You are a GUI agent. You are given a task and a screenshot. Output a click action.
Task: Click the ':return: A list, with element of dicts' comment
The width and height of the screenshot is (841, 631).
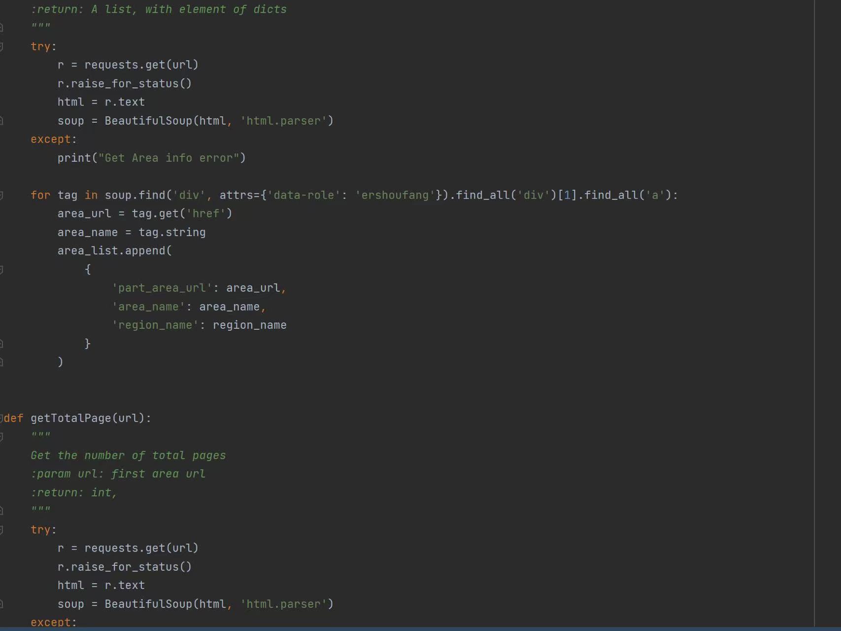click(158, 9)
